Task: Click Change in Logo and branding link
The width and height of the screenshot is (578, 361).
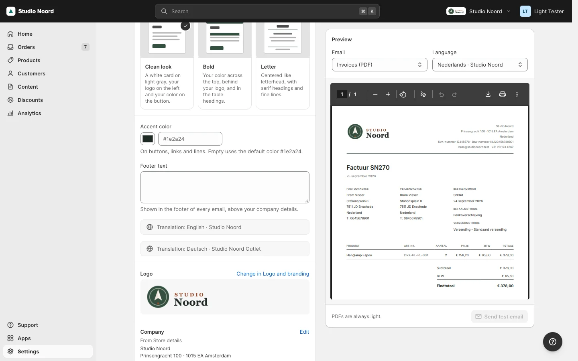Action: pyautogui.click(x=273, y=274)
